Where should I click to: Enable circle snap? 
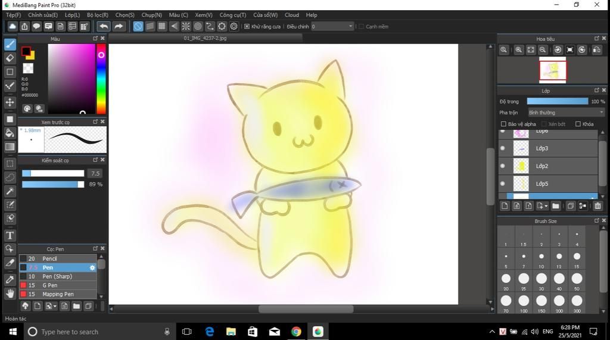(x=198, y=26)
